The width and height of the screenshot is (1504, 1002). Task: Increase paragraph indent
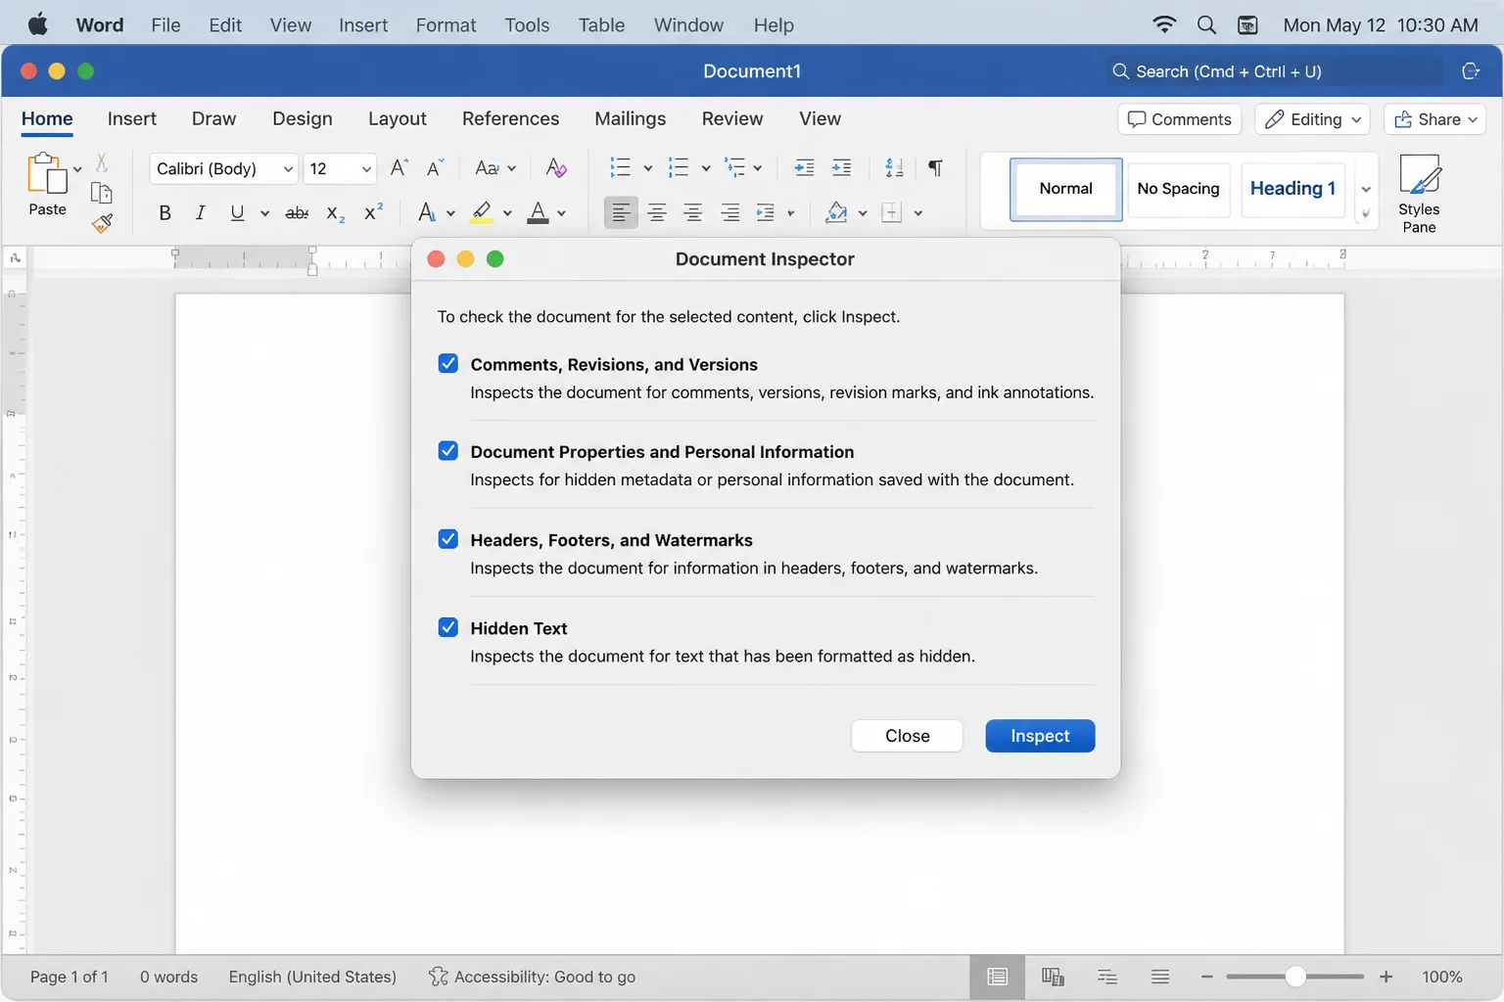click(841, 167)
